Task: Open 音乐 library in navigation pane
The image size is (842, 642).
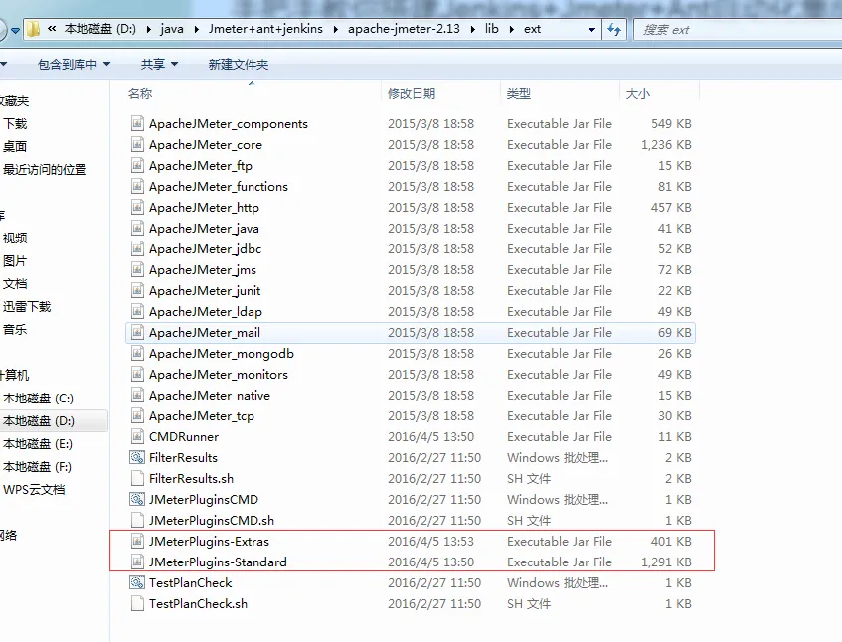Action: point(15,329)
